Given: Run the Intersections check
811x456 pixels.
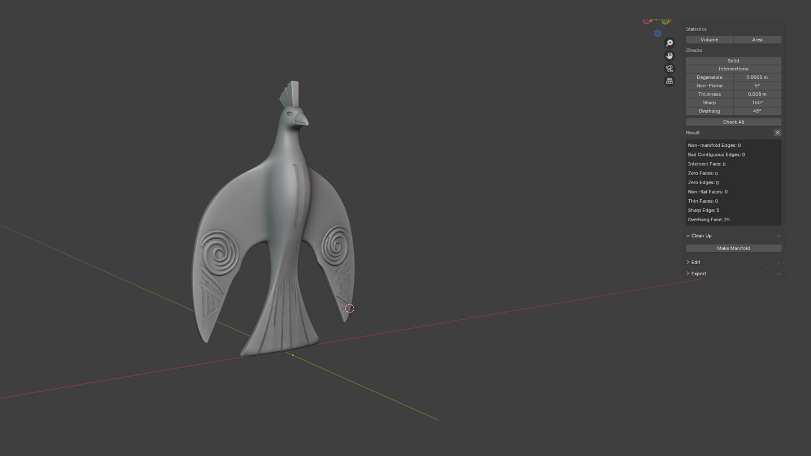Looking at the screenshot, I should [733, 69].
